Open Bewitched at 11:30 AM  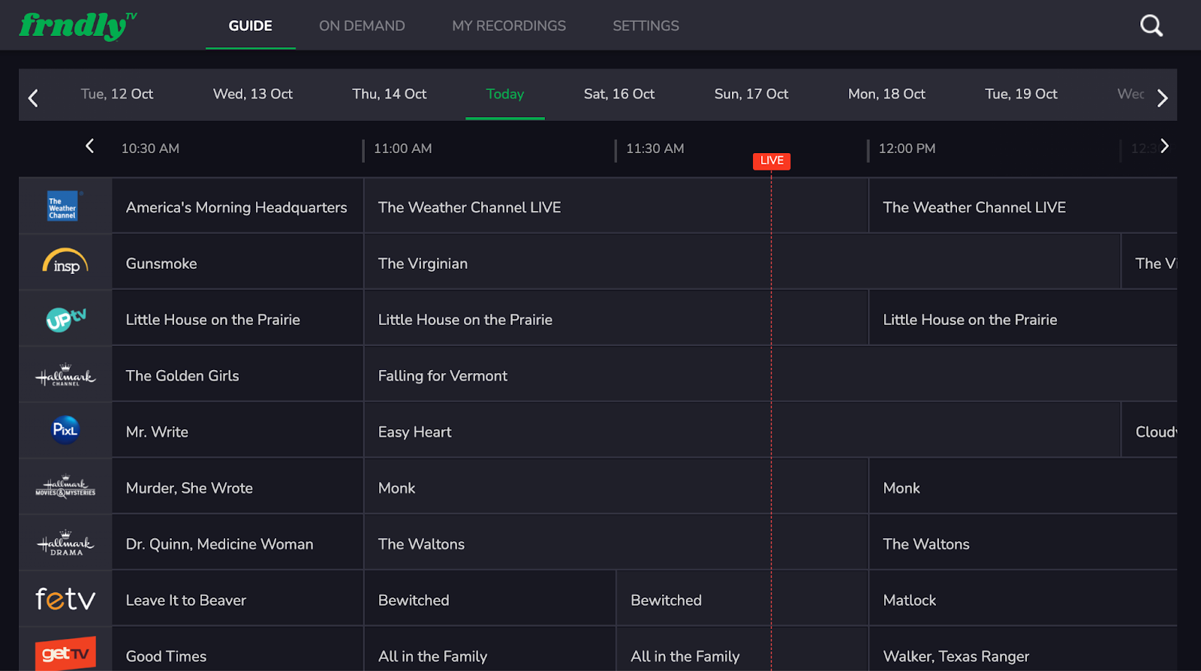pyautogui.click(x=742, y=600)
